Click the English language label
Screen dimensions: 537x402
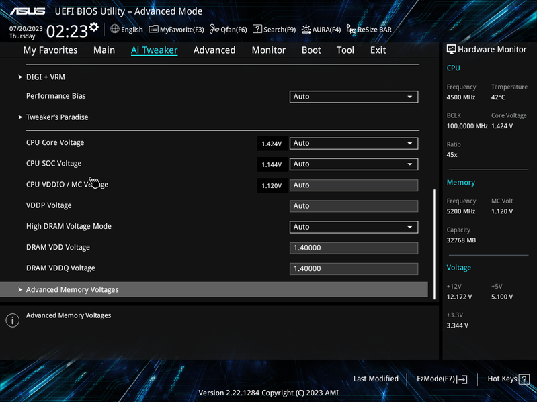pos(132,30)
